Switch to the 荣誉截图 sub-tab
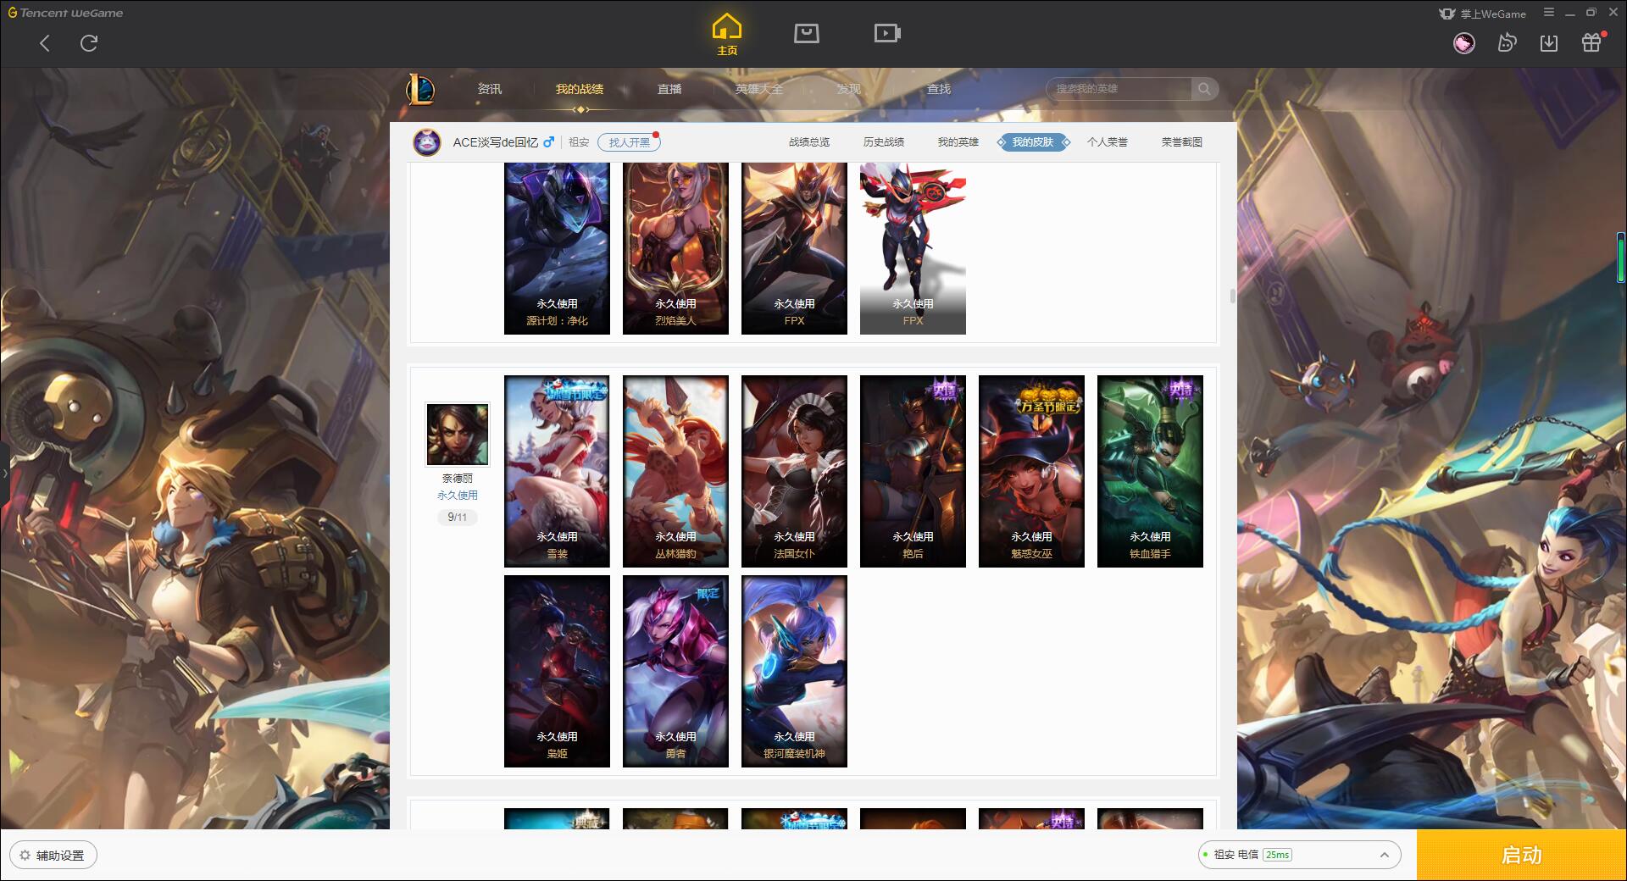Screen dimensions: 1627x881 tap(1182, 142)
